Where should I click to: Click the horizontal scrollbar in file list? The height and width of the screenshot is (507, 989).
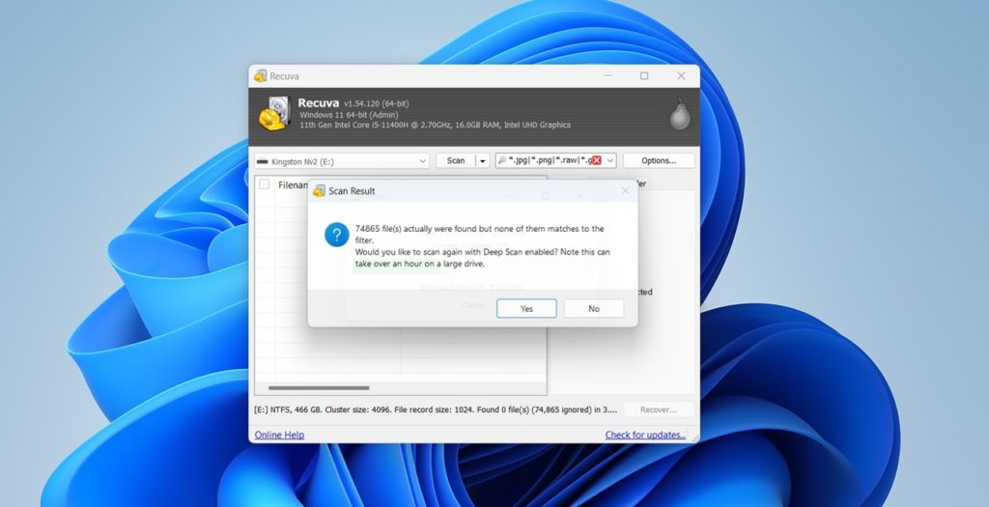(319, 388)
